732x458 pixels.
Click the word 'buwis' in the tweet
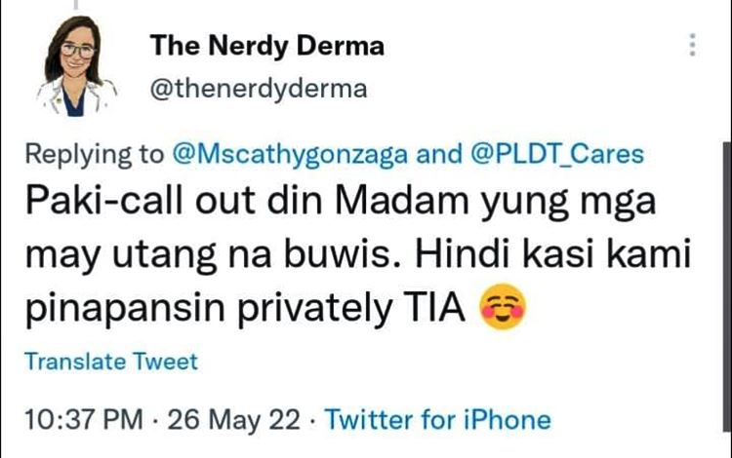pos(350,254)
